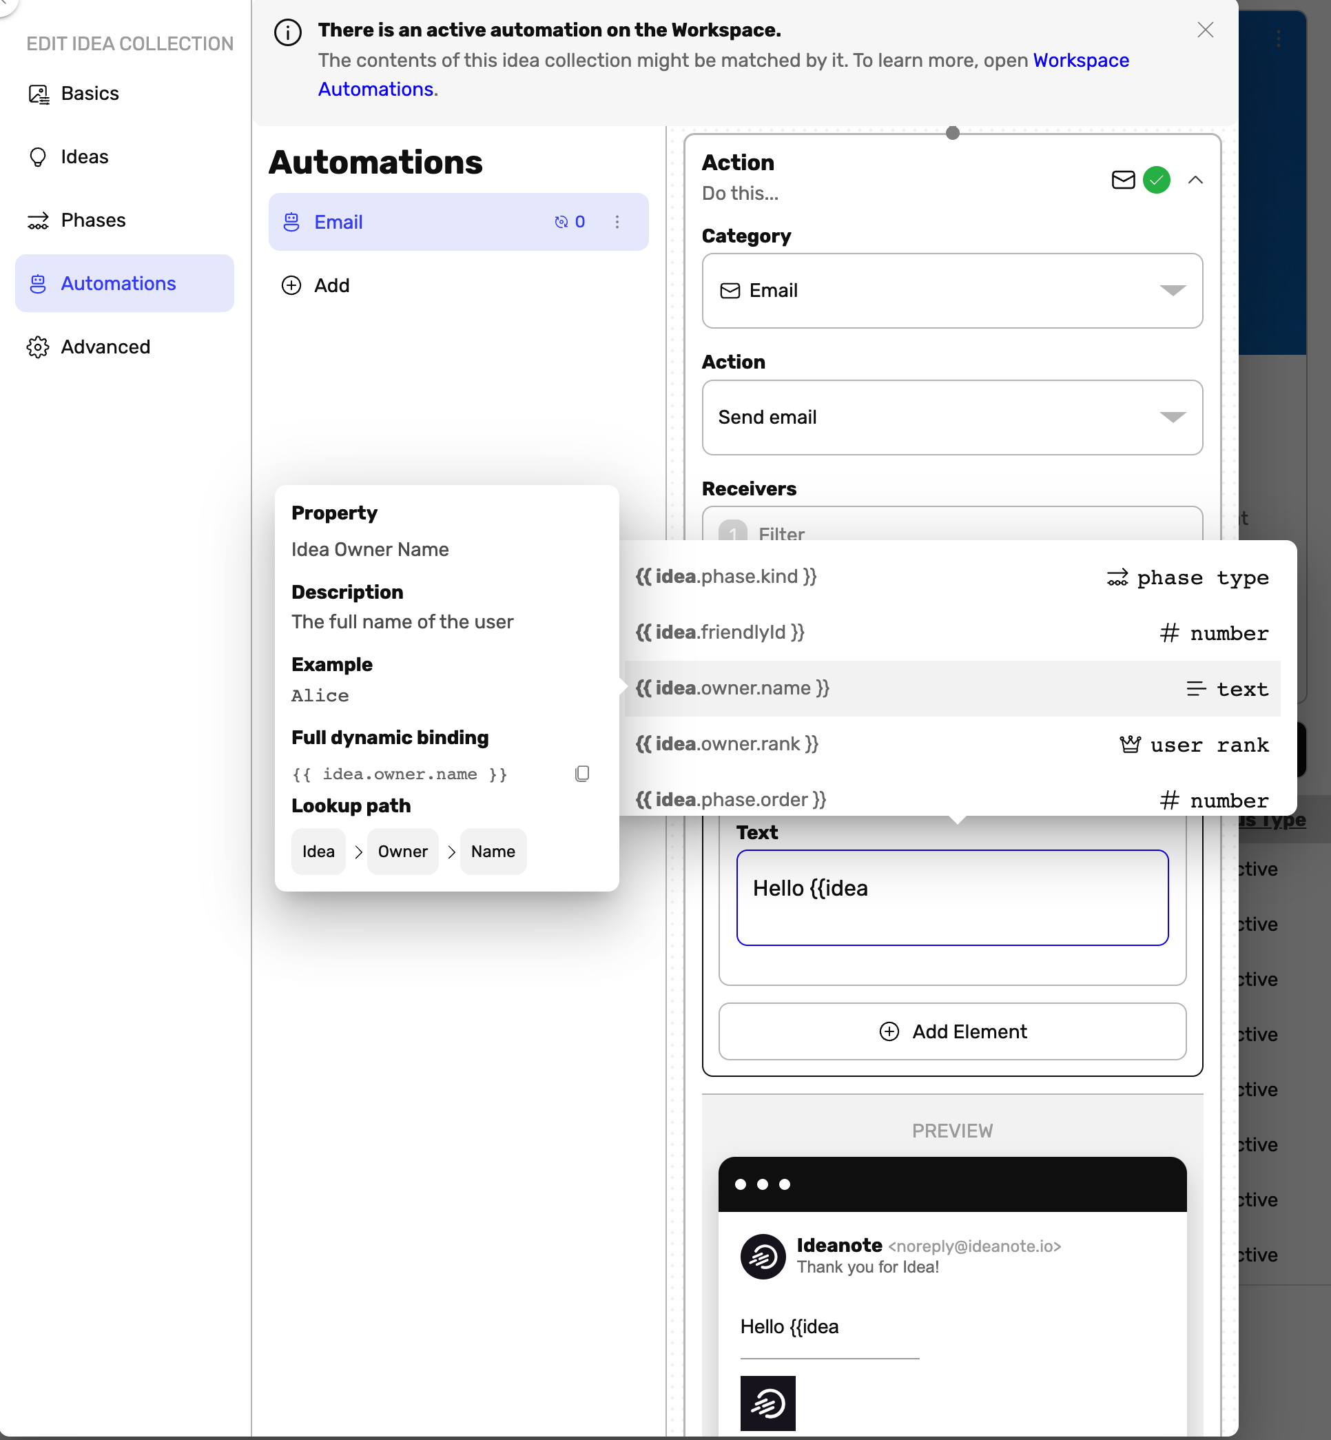Open the Workspace Automations link

click(x=1080, y=61)
